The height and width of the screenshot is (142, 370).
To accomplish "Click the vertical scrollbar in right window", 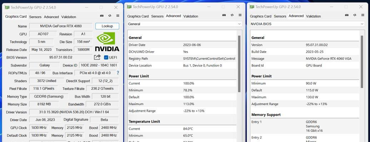I will point(362,61).
